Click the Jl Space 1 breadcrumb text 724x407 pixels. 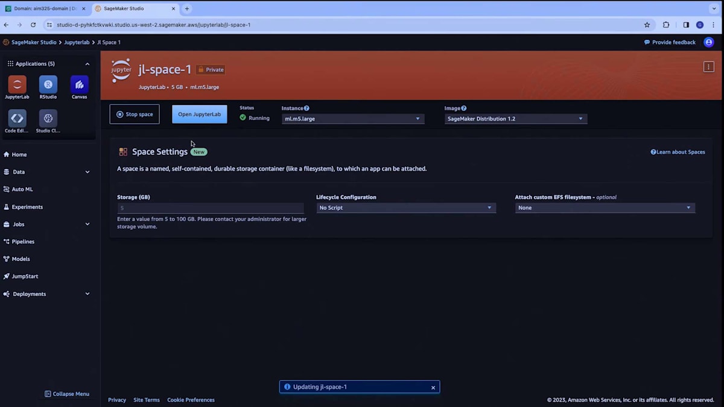point(109,42)
